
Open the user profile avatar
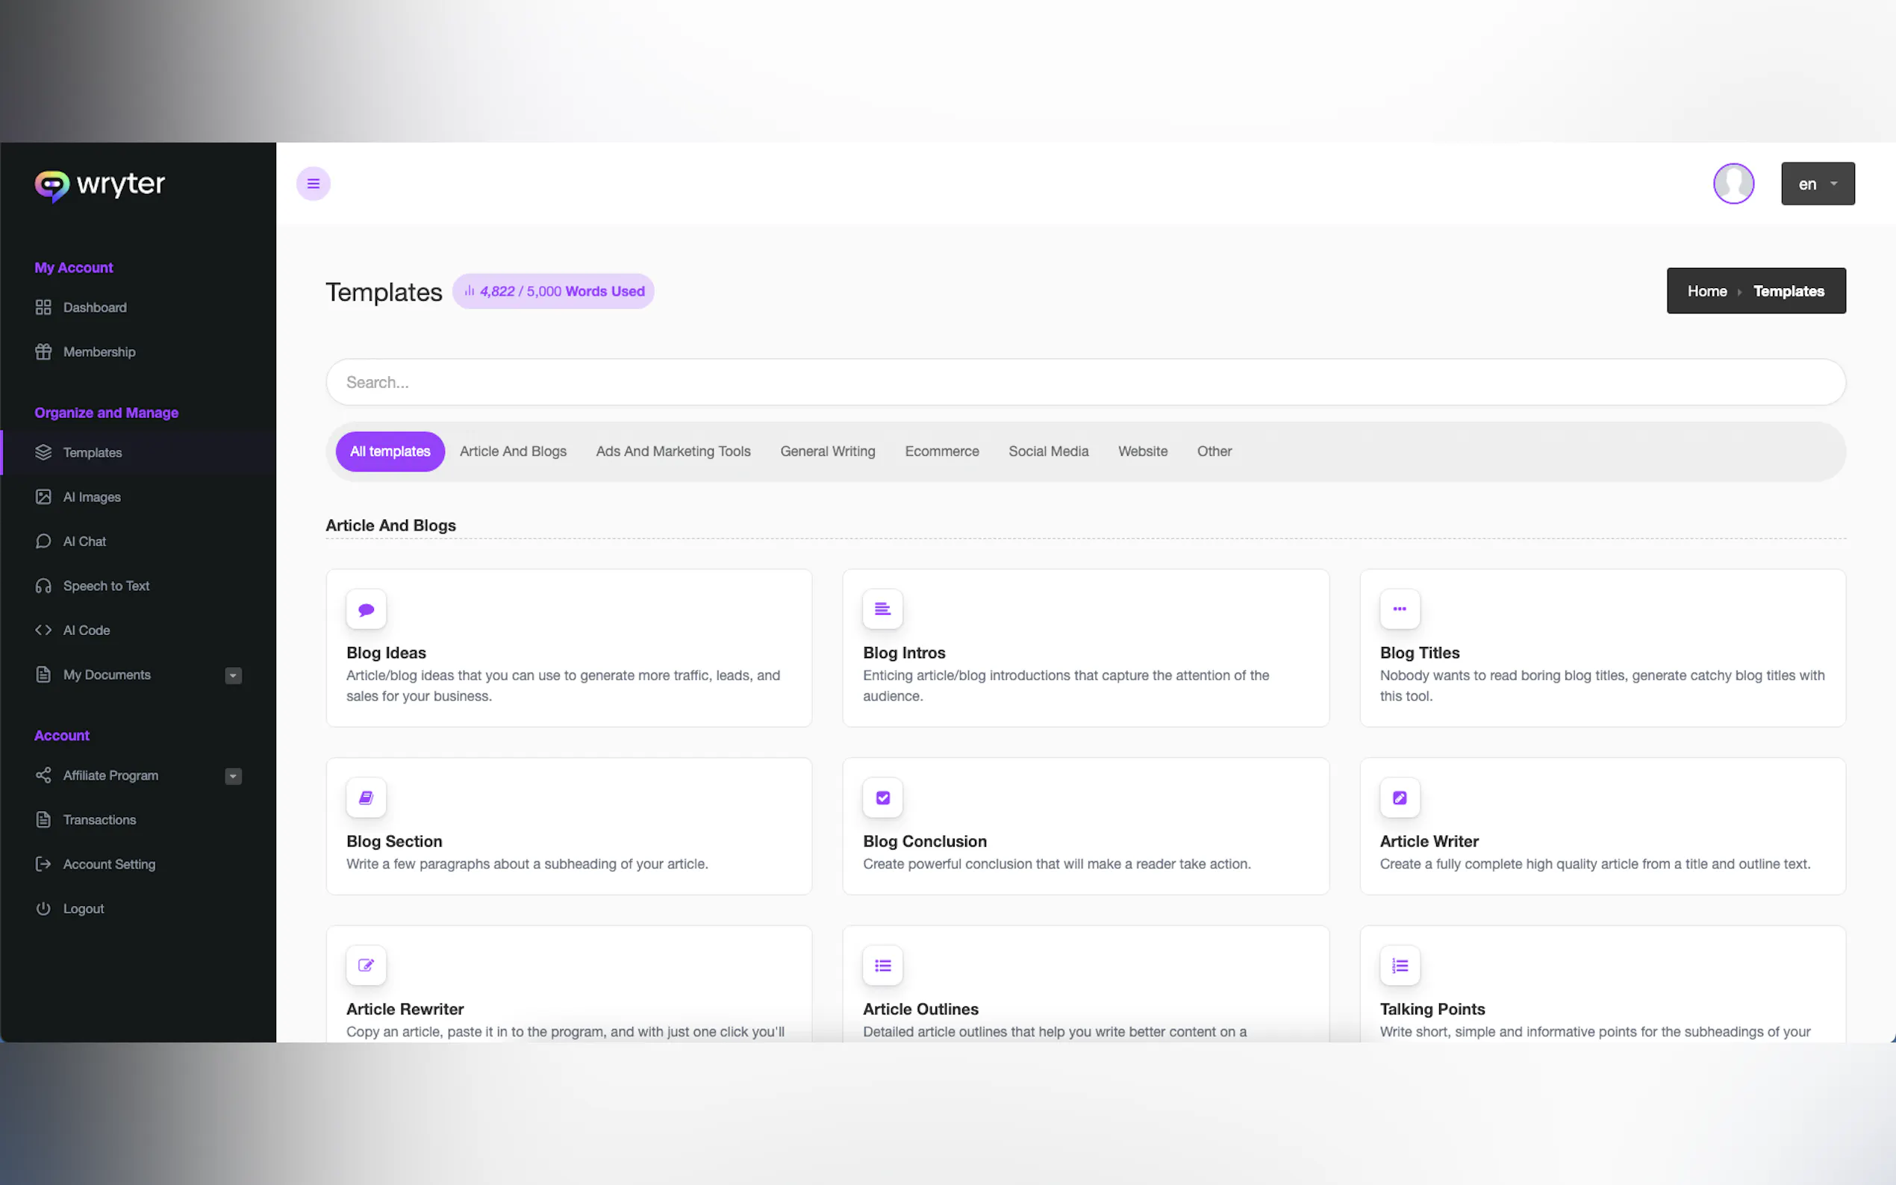coord(1733,184)
